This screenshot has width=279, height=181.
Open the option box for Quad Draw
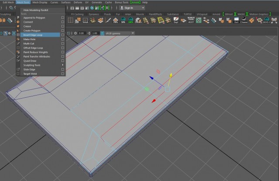click(x=63, y=61)
